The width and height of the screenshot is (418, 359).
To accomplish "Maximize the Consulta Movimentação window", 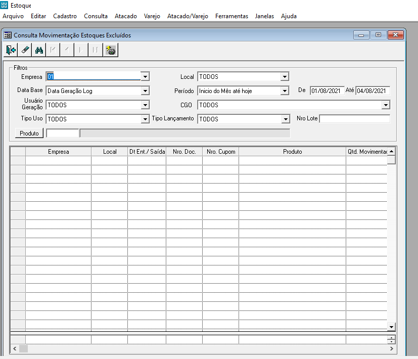I will pyautogui.click(x=378, y=35).
